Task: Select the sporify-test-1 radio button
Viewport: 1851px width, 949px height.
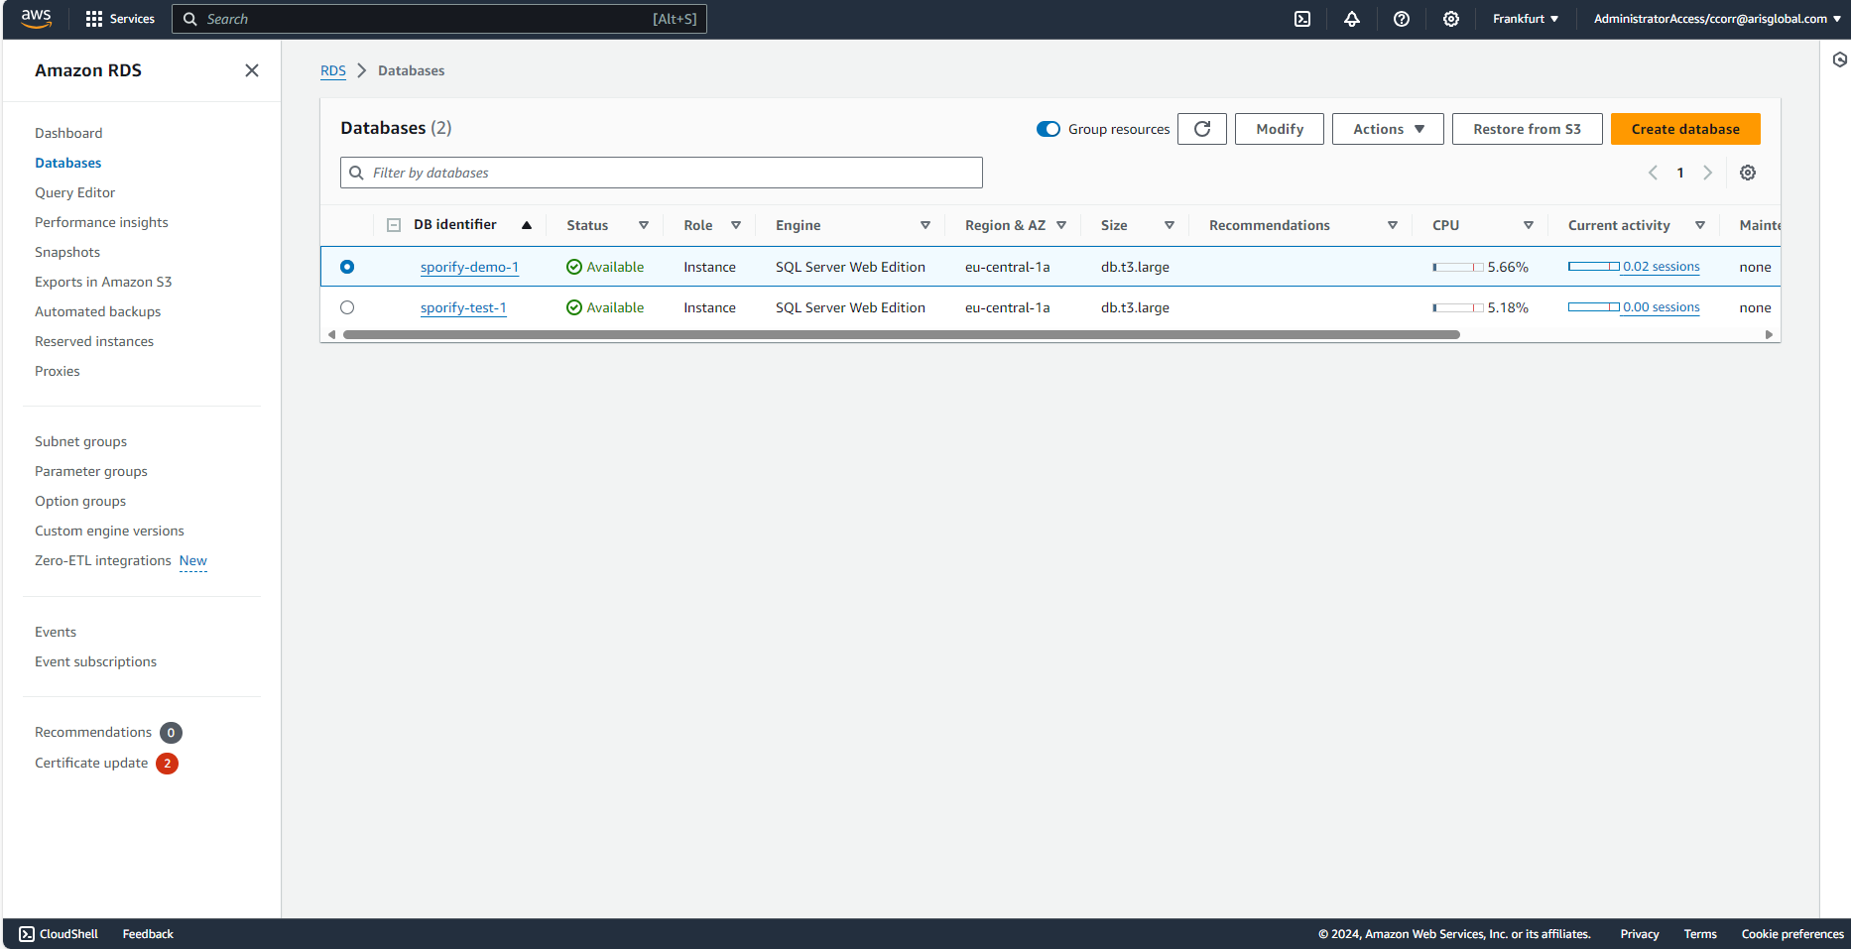Action: [347, 307]
